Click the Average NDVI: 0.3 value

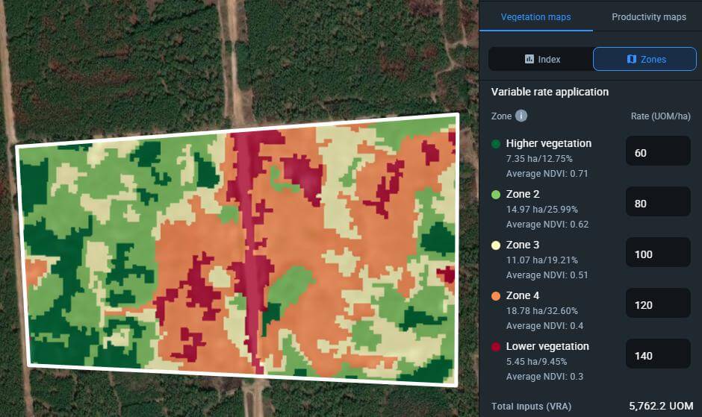[x=544, y=376]
